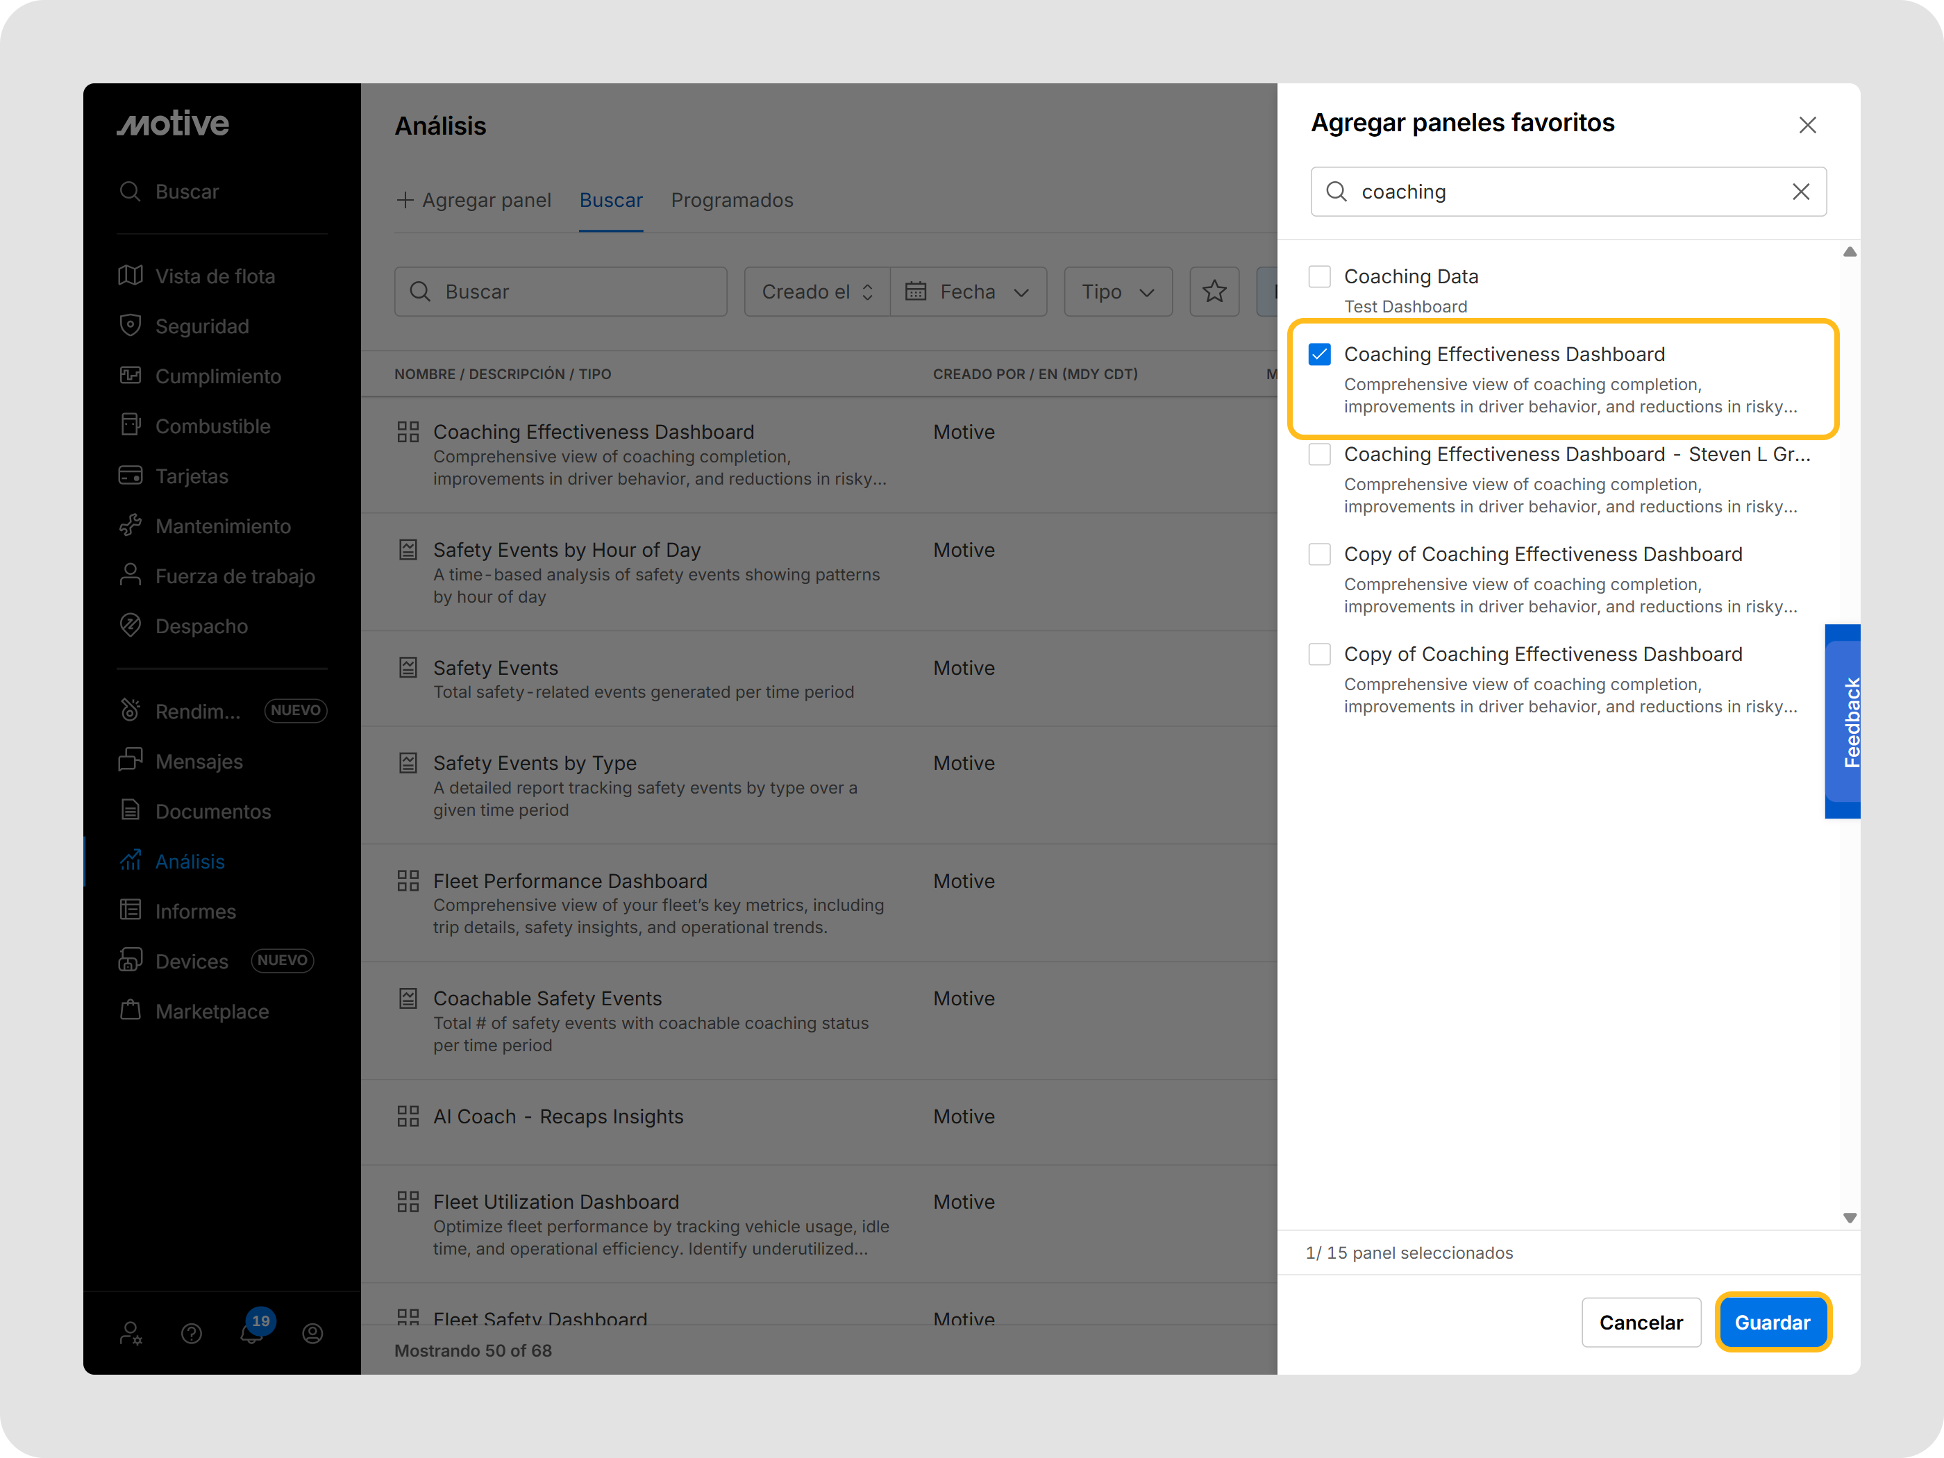Uncheck Coaching Effectiveness Dashboard checkbox
The width and height of the screenshot is (1944, 1458).
coord(1319,354)
